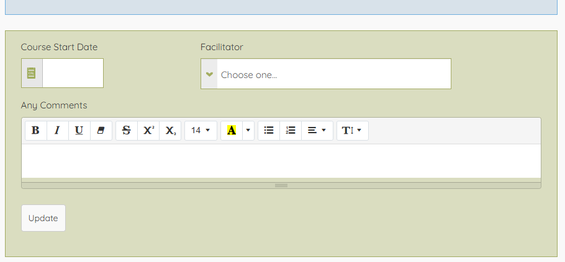The image size is (565, 262).
Task: Open the paragraph alignment dropdown
Action: tap(317, 131)
